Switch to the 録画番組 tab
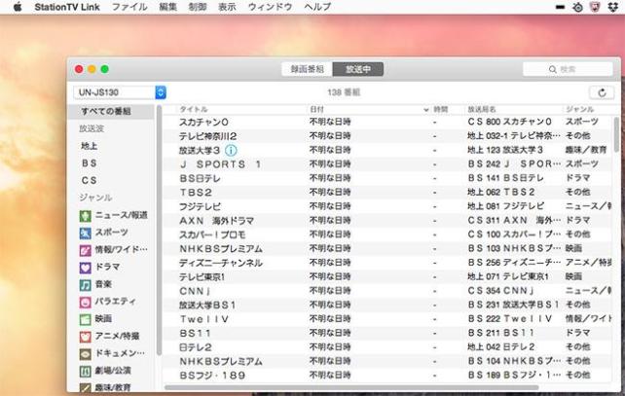This screenshot has height=396, width=625. click(307, 69)
